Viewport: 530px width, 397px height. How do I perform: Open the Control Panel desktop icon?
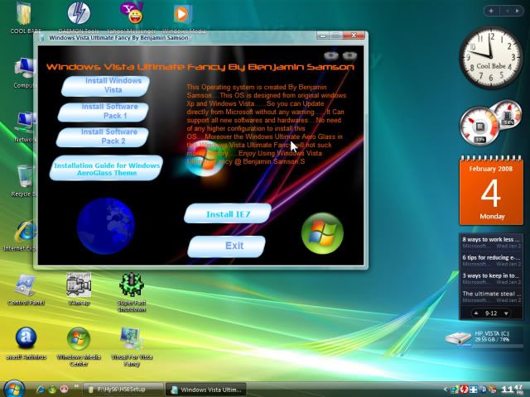point(26,289)
